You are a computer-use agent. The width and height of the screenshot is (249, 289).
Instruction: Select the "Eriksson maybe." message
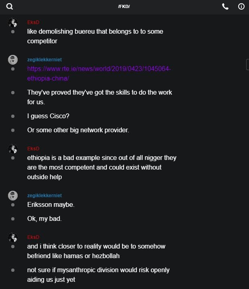51,205
